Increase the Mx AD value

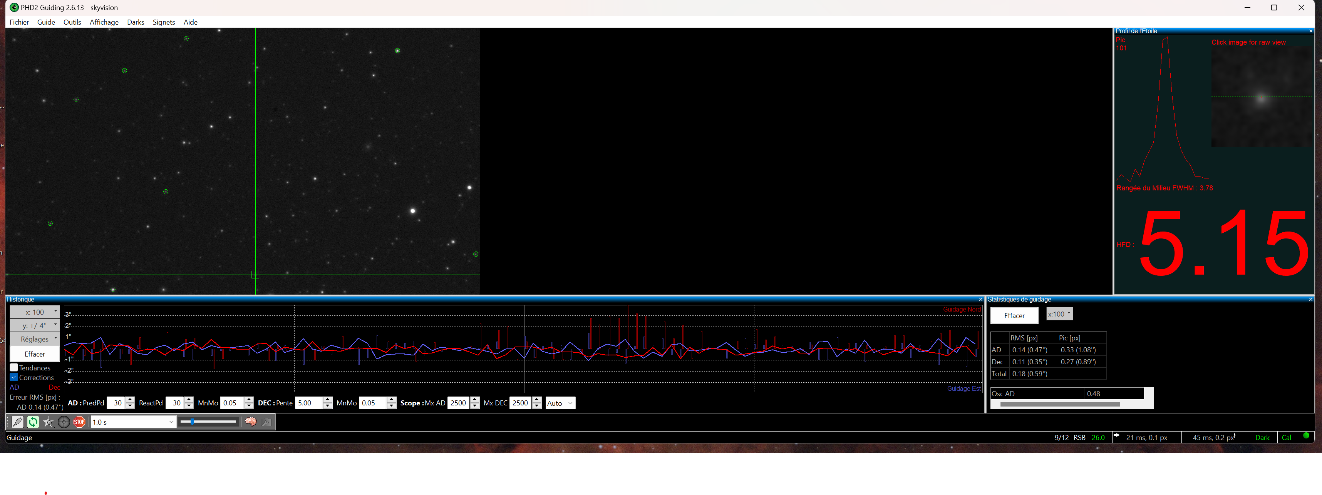(x=475, y=400)
